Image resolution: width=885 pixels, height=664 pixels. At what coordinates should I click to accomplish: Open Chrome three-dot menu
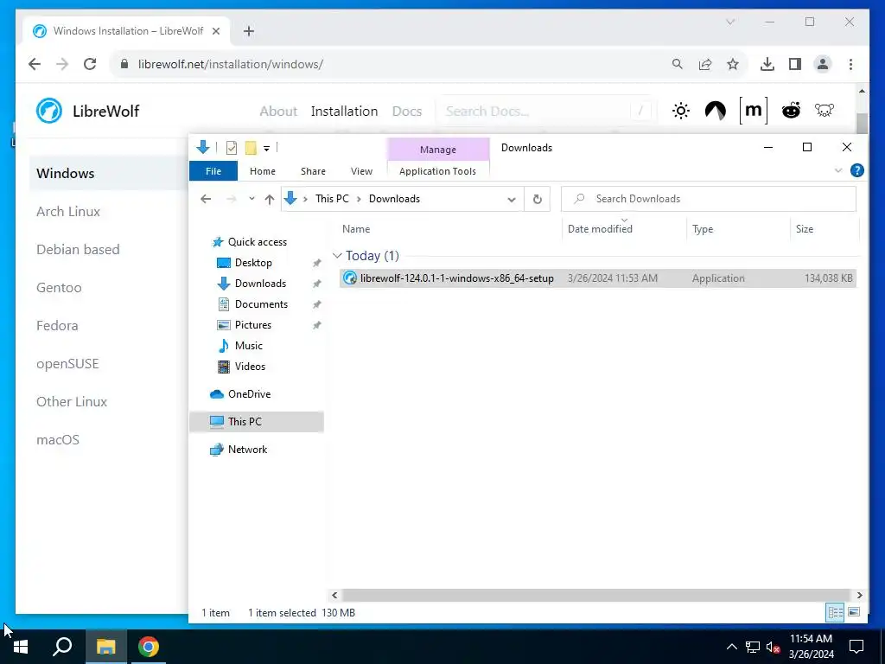[x=850, y=64]
